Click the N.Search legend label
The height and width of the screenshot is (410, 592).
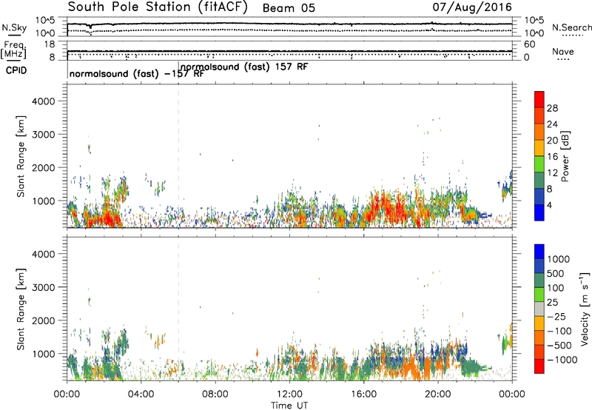click(x=571, y=27)
